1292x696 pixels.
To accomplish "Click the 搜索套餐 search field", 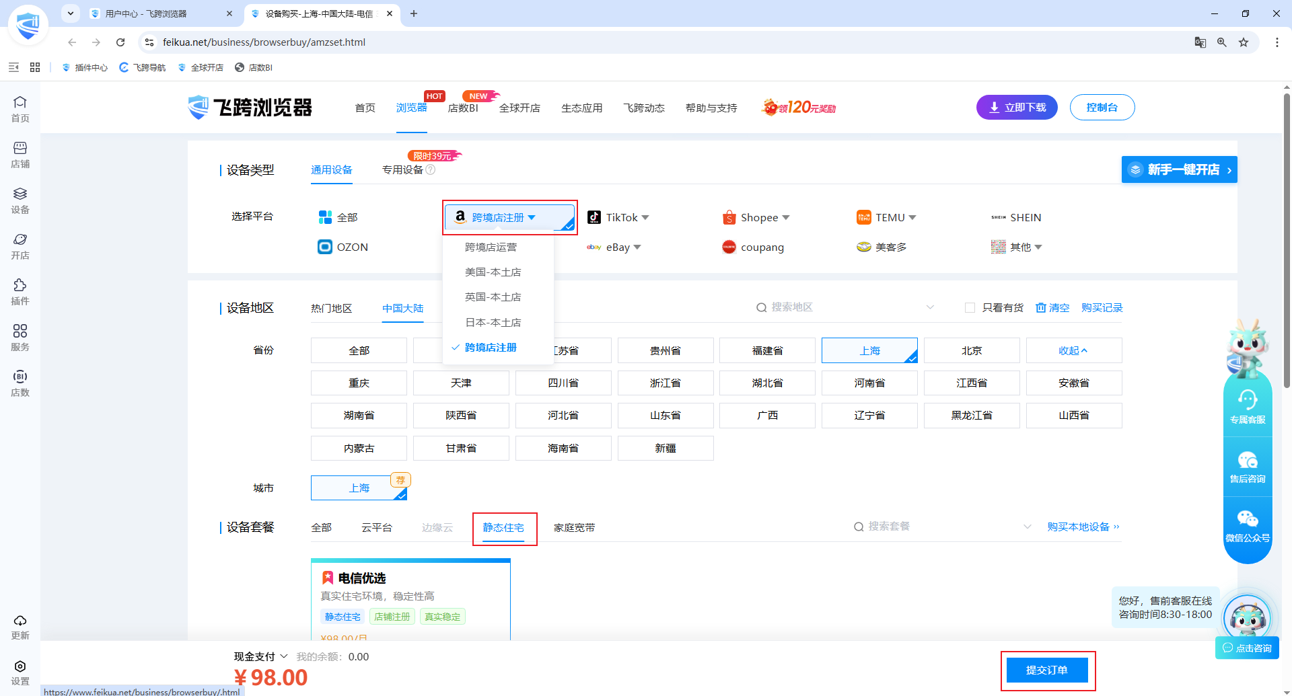I will pos(942,527).
